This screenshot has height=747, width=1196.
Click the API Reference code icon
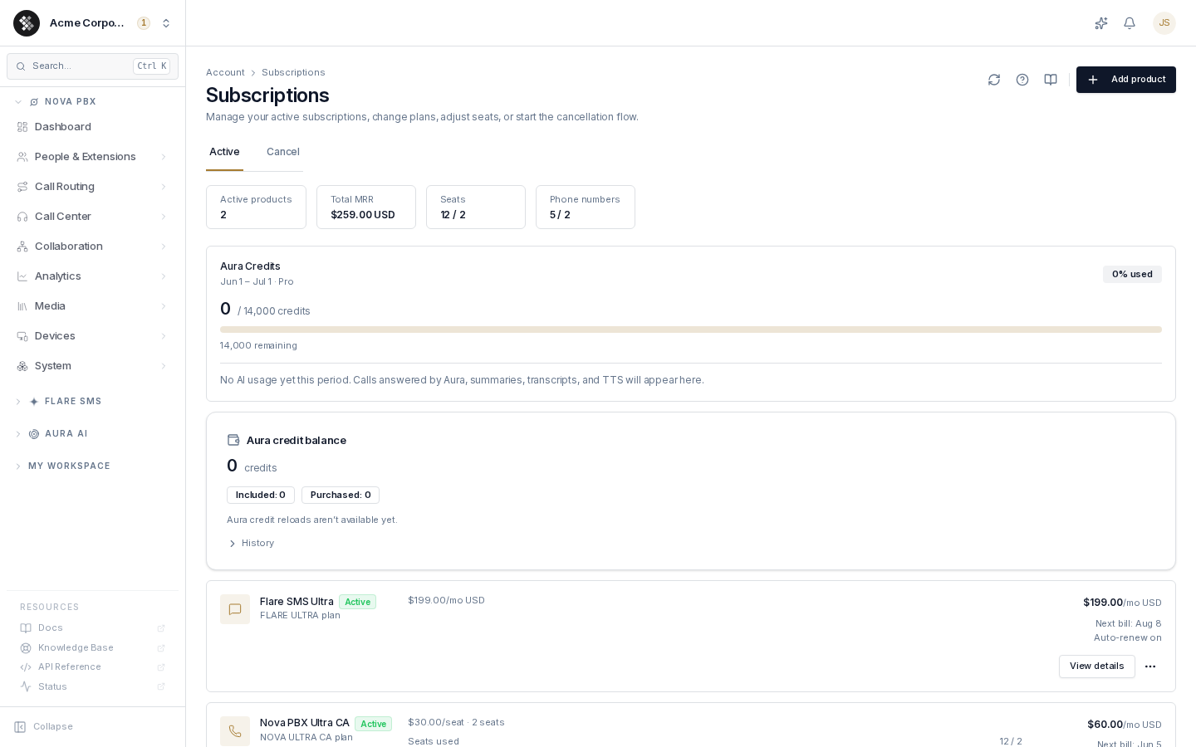(26, 667)
